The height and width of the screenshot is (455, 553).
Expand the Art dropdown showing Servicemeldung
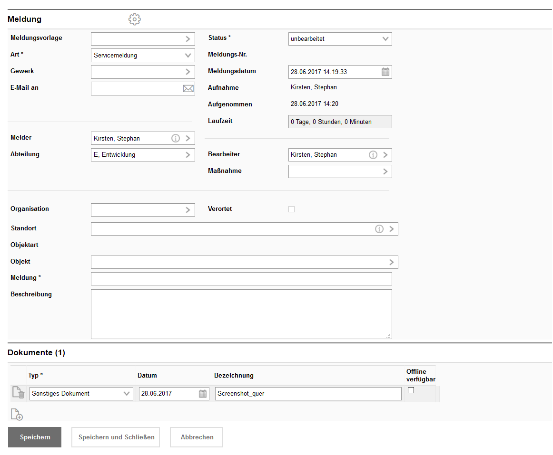point(188,56)
